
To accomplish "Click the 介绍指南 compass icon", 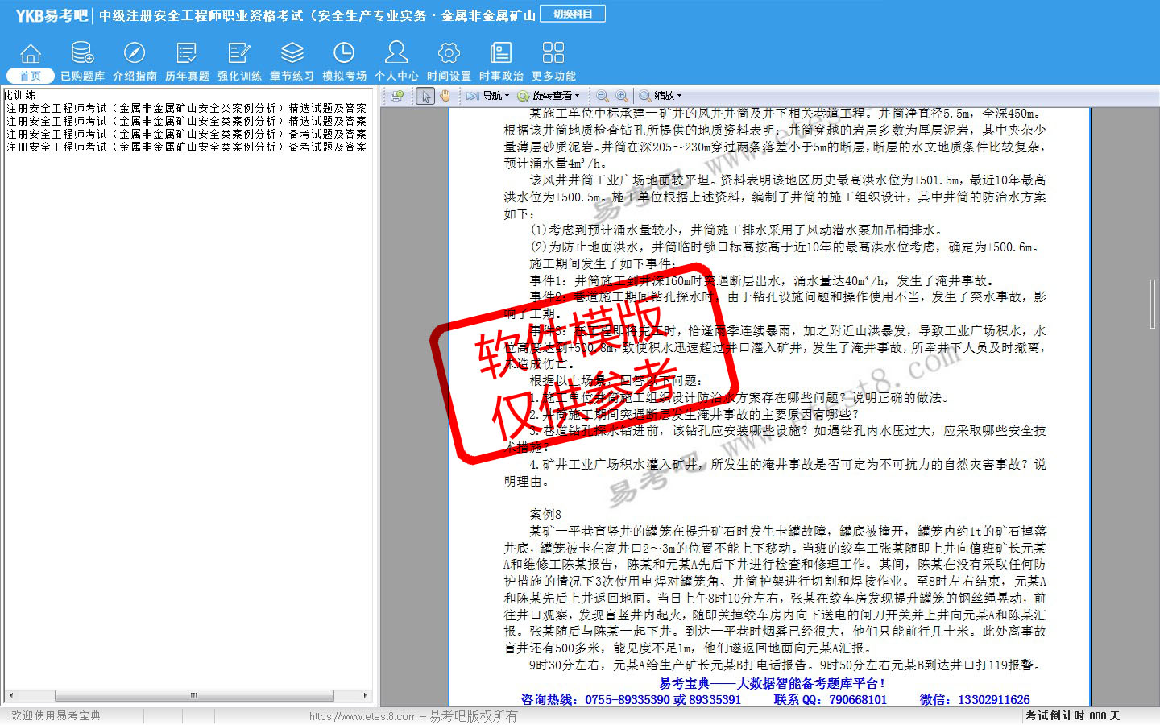I will 135,54.
